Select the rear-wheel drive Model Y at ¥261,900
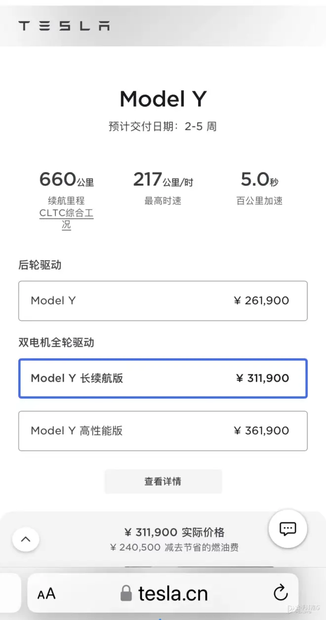Viewport: 326px width, 620px height. [x=163, y=301]
